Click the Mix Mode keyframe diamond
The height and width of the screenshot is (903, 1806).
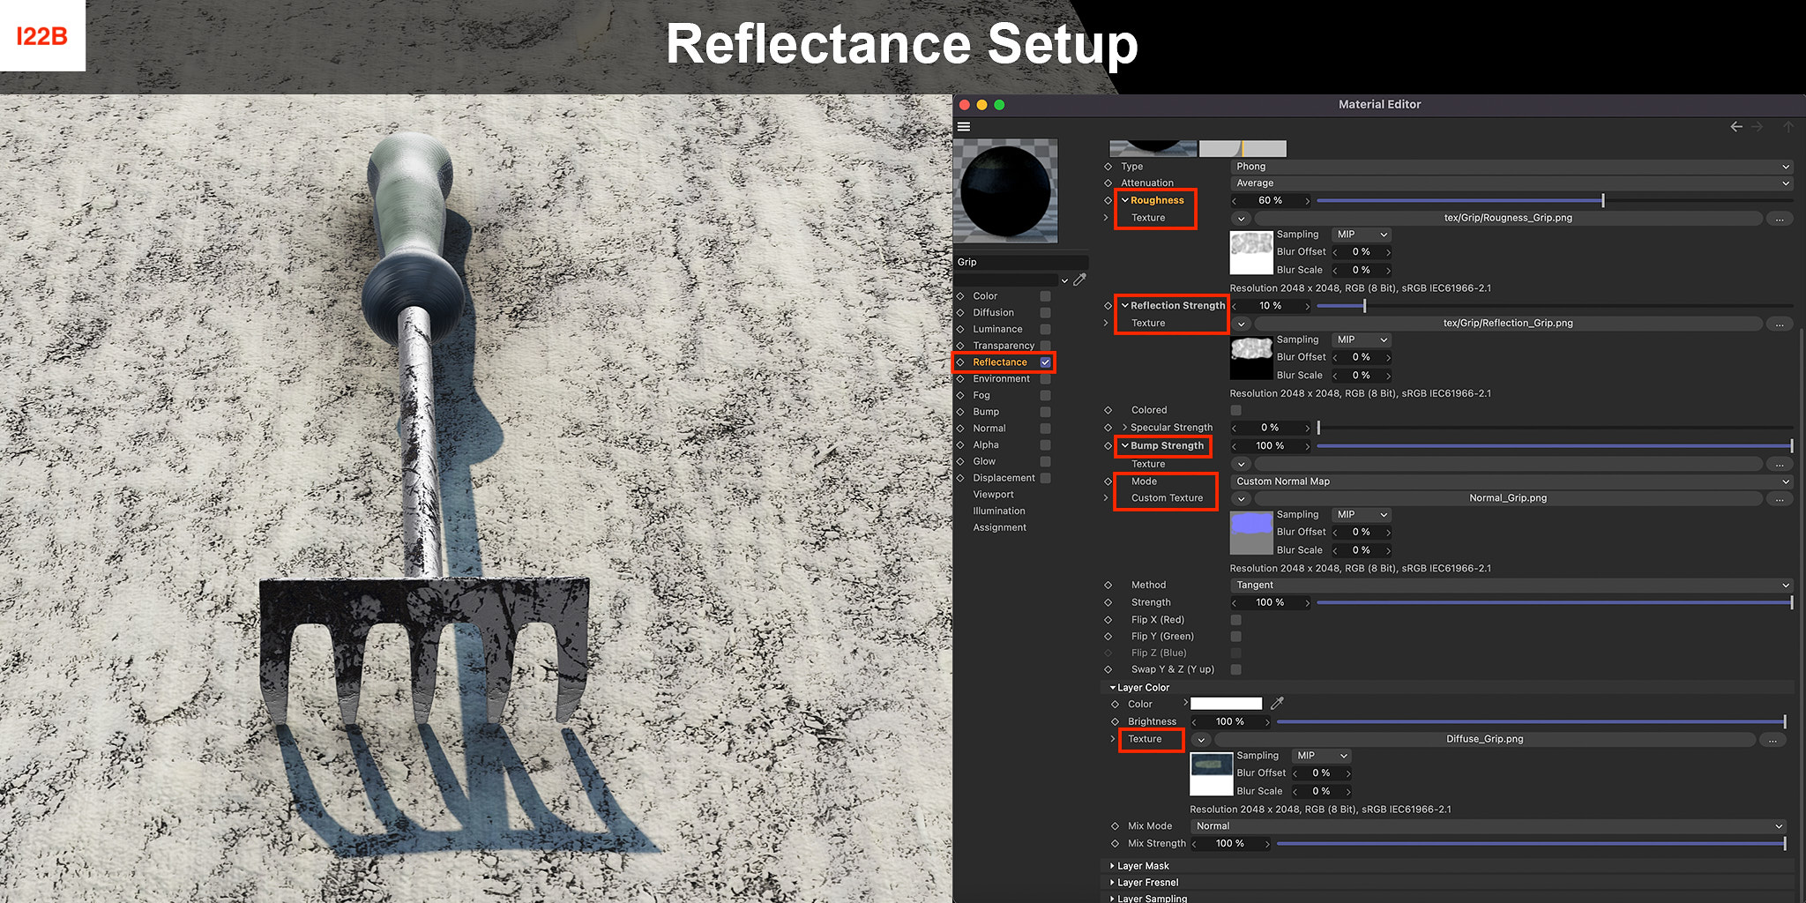click(x=1116, y=826)
